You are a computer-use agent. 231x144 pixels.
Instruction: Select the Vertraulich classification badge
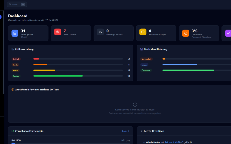(x=146, y=59)
